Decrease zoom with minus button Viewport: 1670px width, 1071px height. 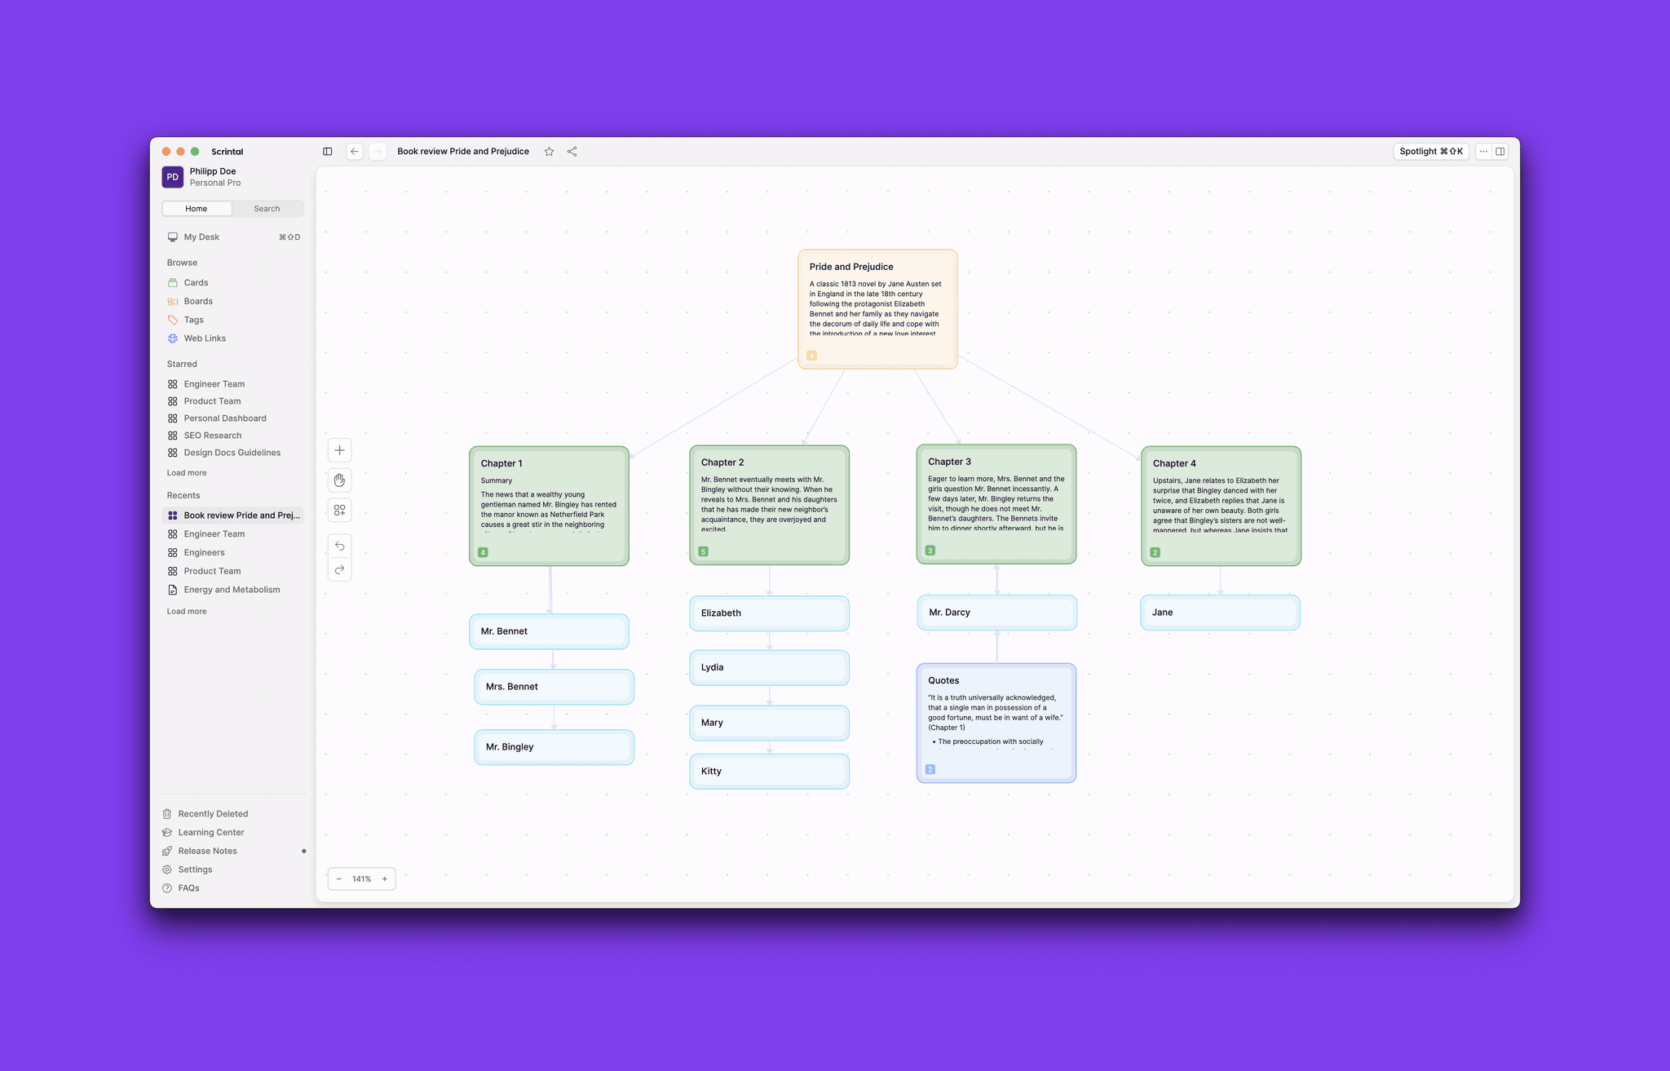[339, 879]
